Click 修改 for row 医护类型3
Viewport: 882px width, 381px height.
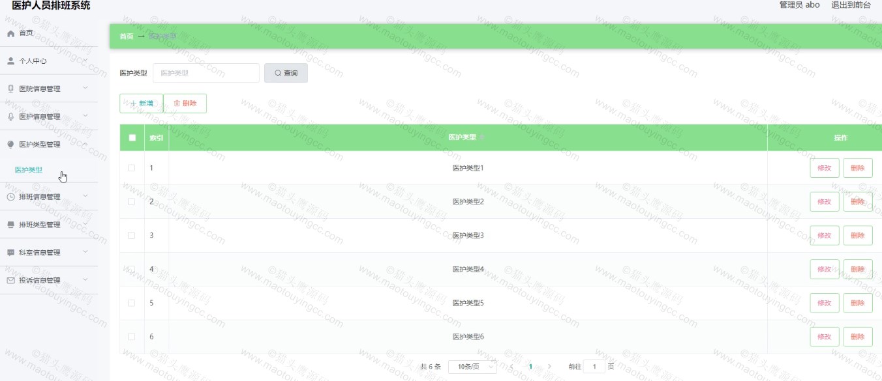point(825,236)
